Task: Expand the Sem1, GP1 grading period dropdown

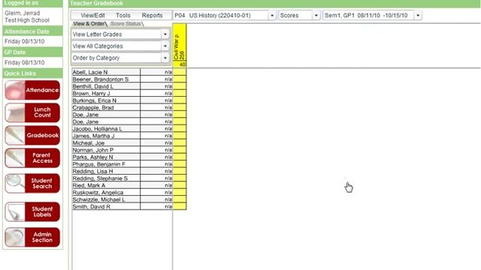Action: click(418, 15)
